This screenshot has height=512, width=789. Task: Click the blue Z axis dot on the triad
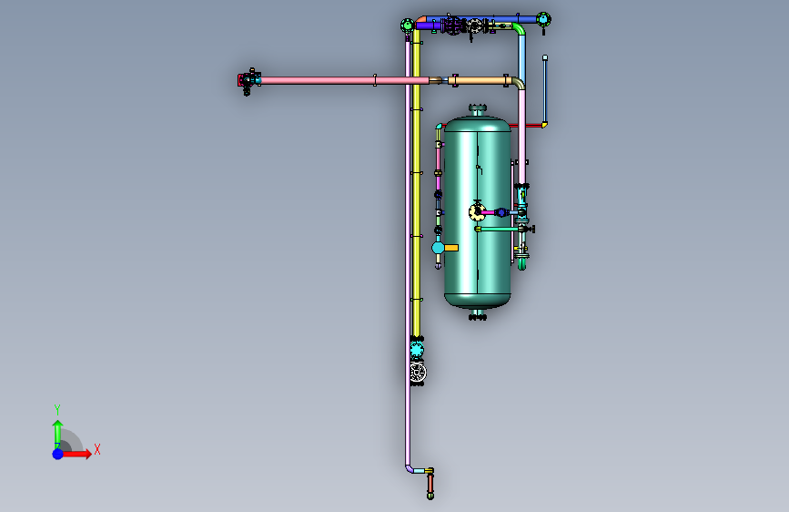pos(58,454)
